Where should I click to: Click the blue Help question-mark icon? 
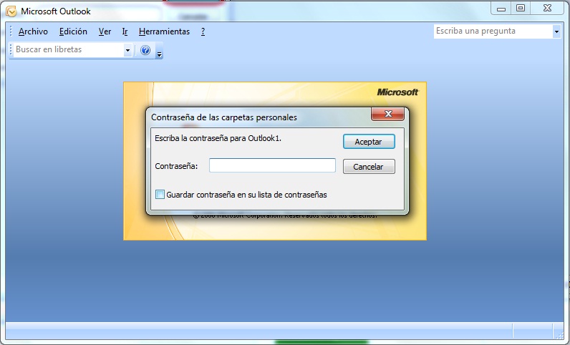pyautogui.click(x=145, y=50)
